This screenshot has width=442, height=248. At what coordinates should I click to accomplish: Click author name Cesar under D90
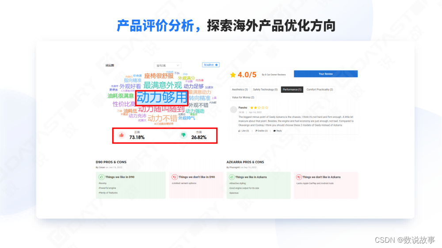point(102,168)
